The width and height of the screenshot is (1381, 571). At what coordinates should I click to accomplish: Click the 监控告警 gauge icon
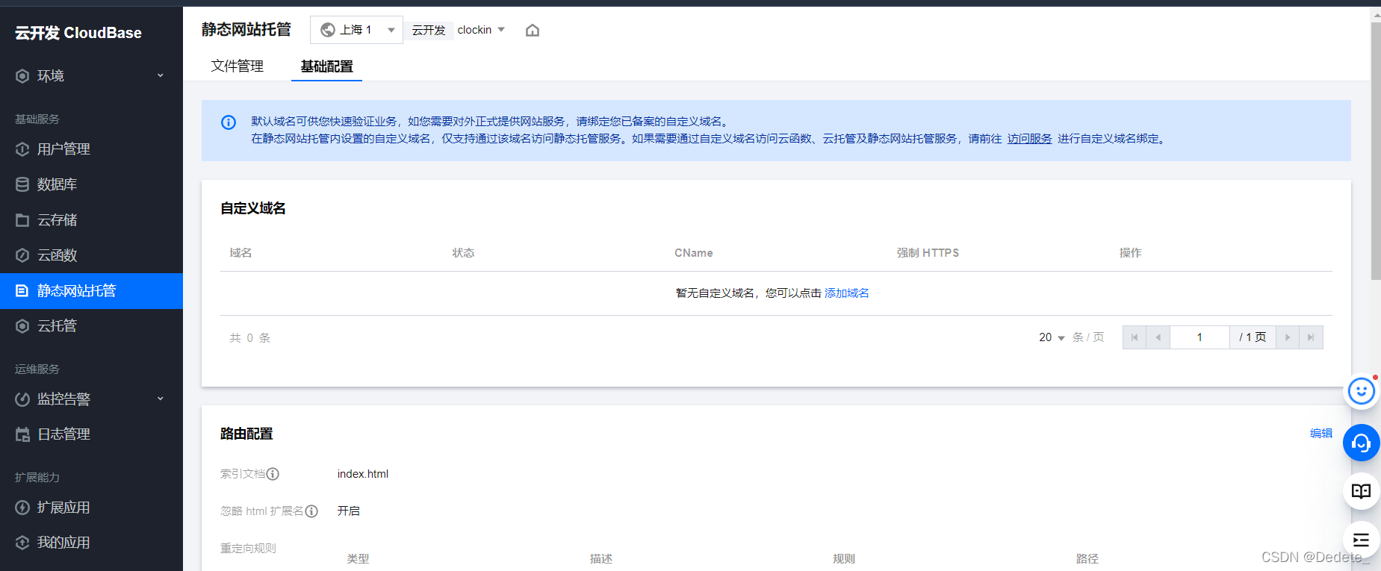coord(22,399)
